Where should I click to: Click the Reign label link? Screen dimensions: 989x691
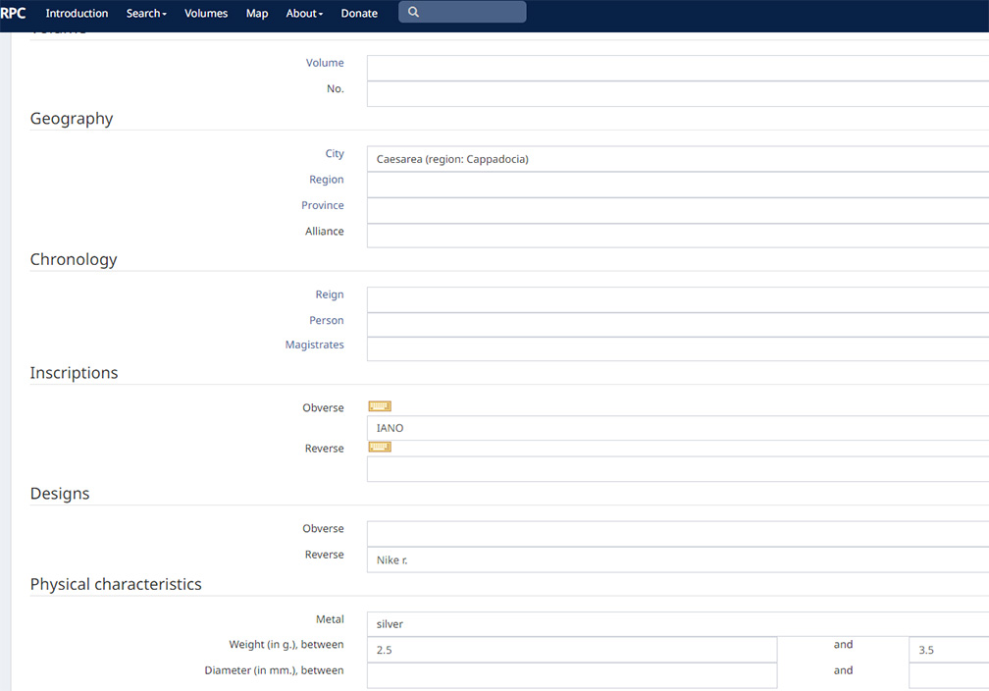(330, 294)
